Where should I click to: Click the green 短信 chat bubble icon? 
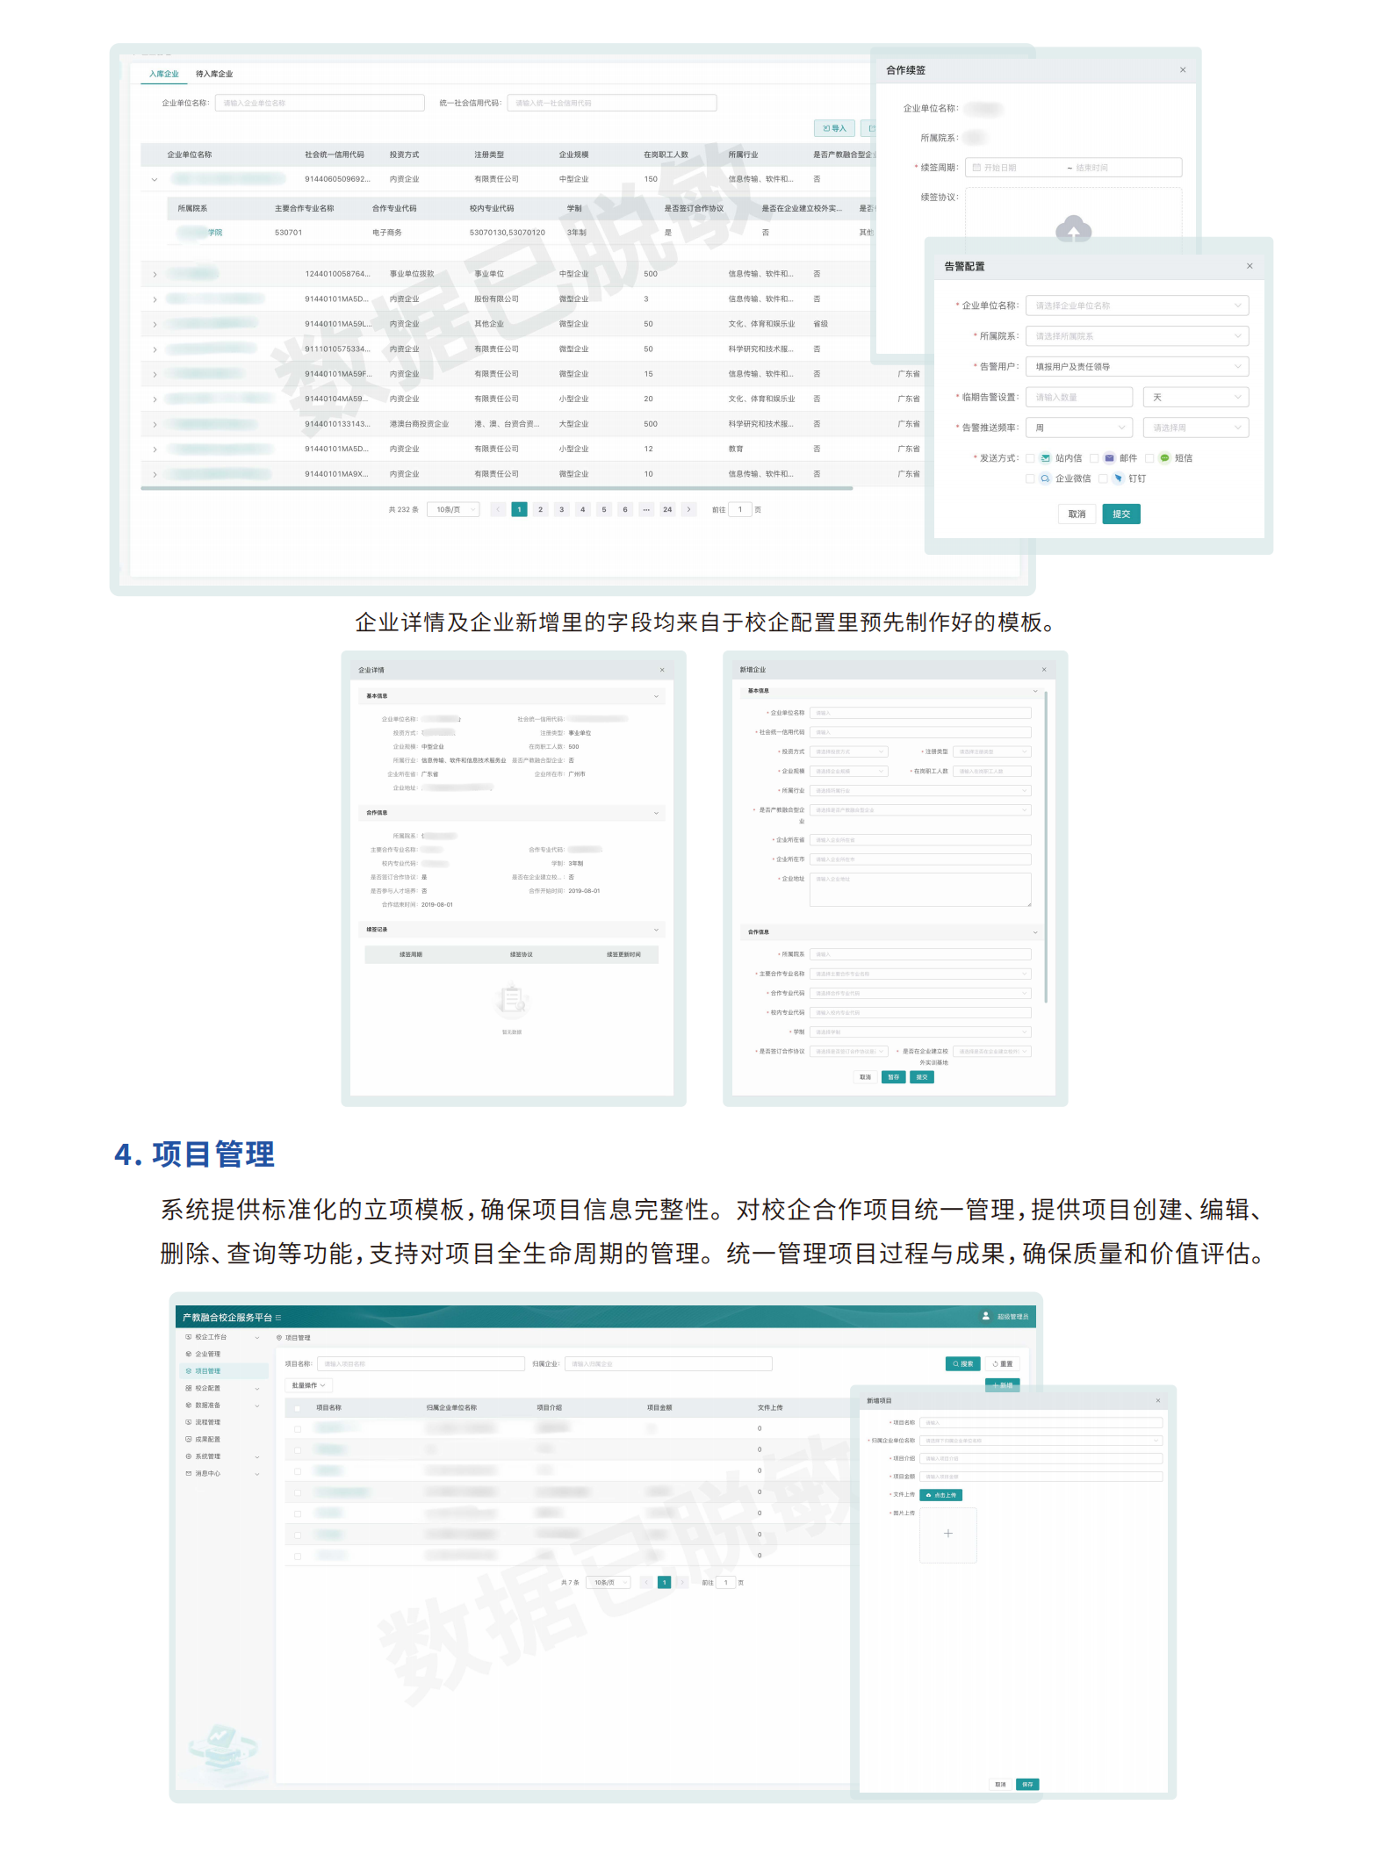(x=1164, y=458)
